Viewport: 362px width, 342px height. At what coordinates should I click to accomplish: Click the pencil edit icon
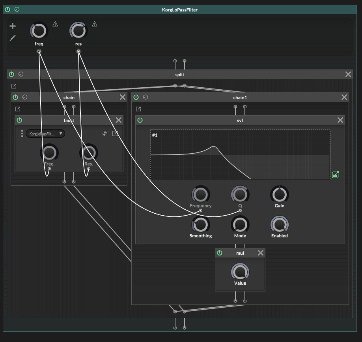[x=13, y=38]
